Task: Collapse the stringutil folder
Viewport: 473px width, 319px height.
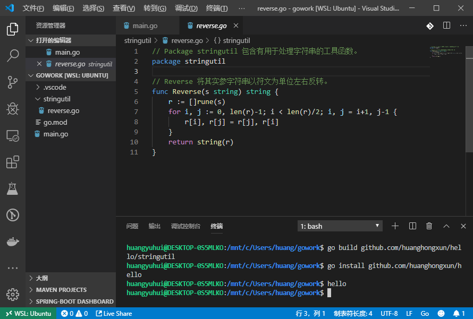Action: pos(71,99)
